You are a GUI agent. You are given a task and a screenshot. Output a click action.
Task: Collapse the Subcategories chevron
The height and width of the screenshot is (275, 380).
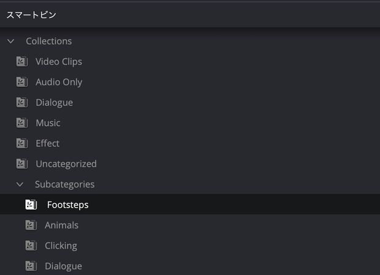[x=20, y=184]
